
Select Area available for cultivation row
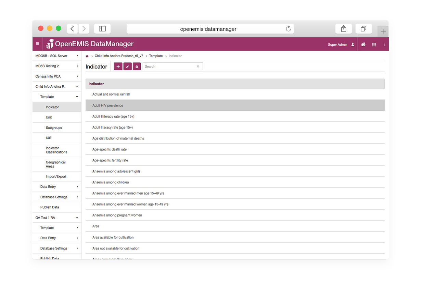[x=235, y=237]
